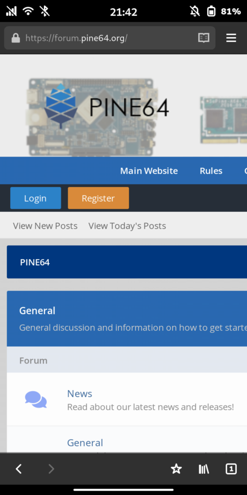This screenshot has width=247, height=495.
Task: Go back with the left arrow
Action: (19, 469)
